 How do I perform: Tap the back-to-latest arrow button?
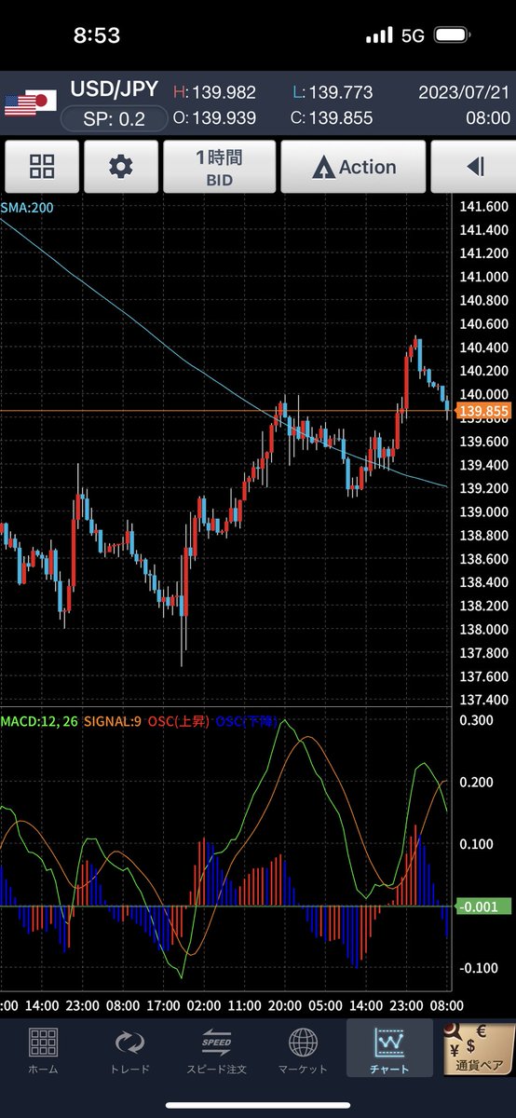pos(474,167)
